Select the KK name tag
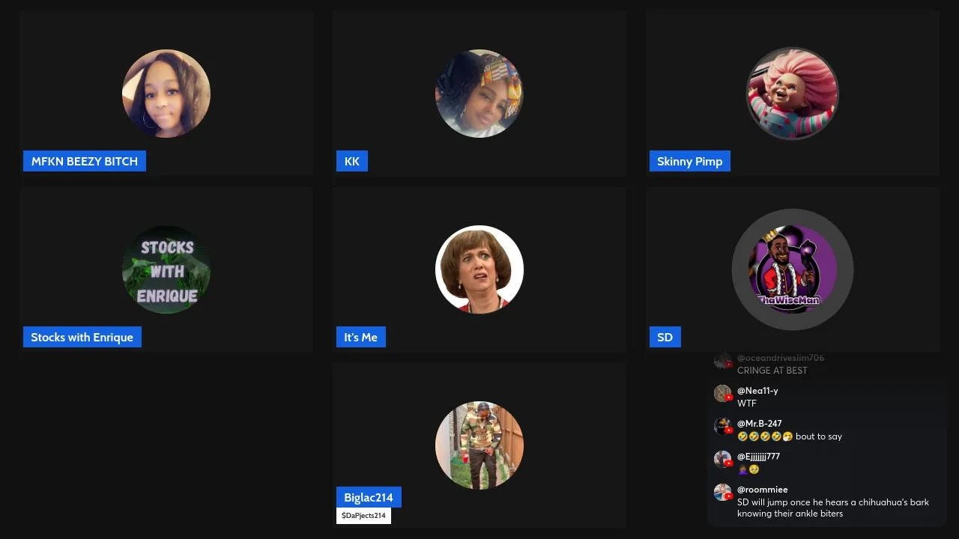The width and height of the screenshot is (959, 539). tap(352, 161)
